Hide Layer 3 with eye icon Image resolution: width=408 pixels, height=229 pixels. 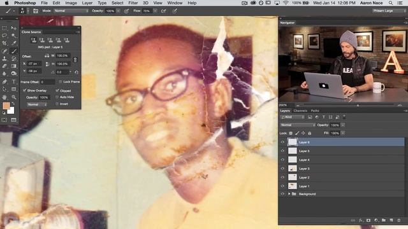282,169
